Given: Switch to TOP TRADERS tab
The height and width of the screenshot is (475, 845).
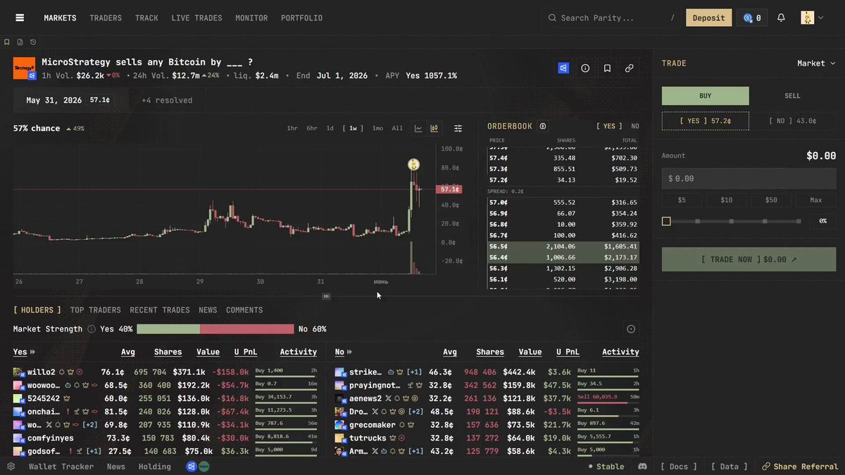Looking at the screenshot, I should 95,310.
